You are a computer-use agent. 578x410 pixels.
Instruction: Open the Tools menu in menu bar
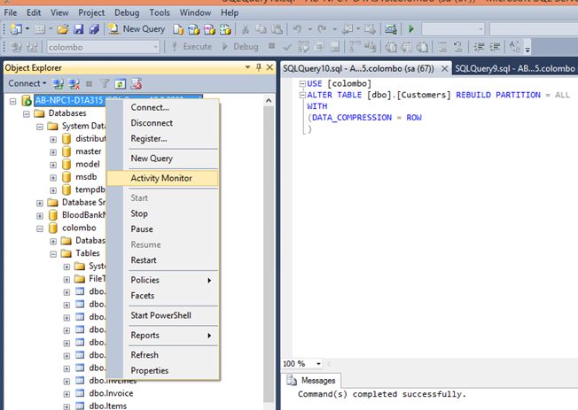160,13
